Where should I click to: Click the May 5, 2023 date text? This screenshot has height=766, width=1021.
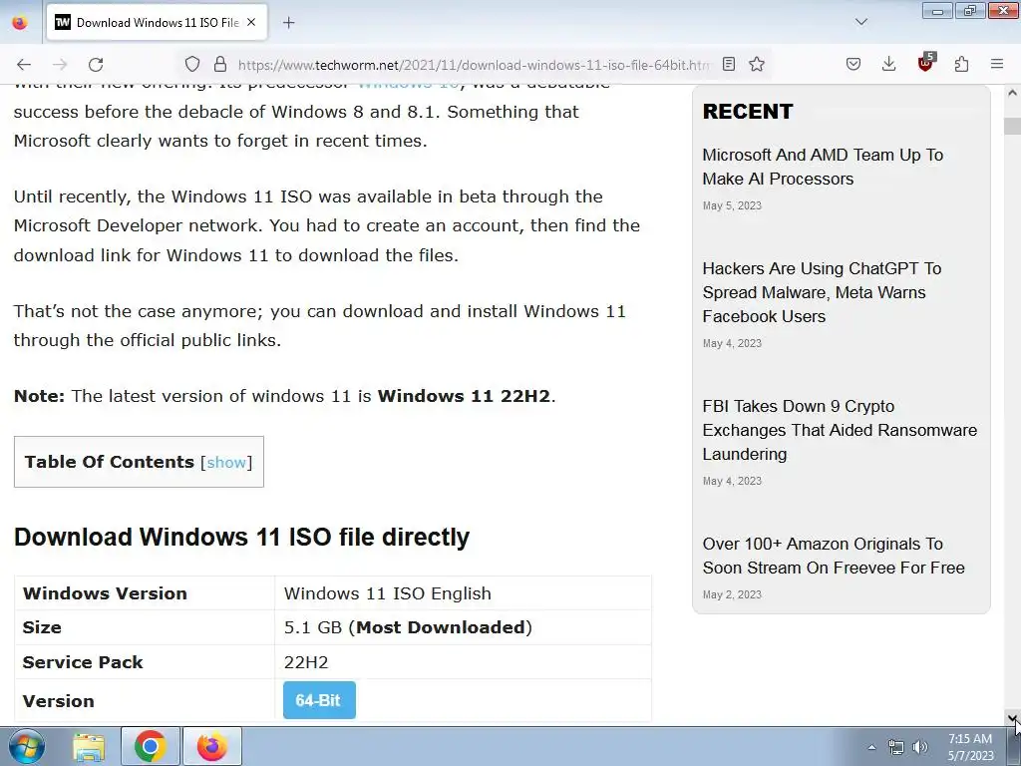point(732,205)
